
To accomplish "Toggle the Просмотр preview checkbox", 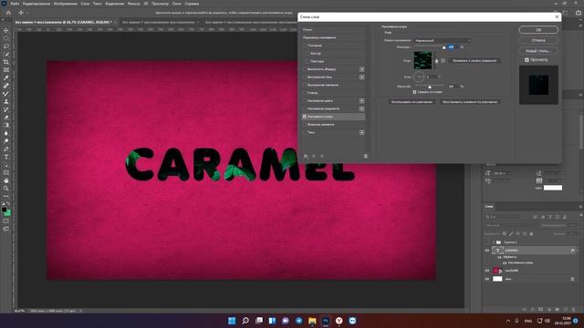I will click(527, 60).
